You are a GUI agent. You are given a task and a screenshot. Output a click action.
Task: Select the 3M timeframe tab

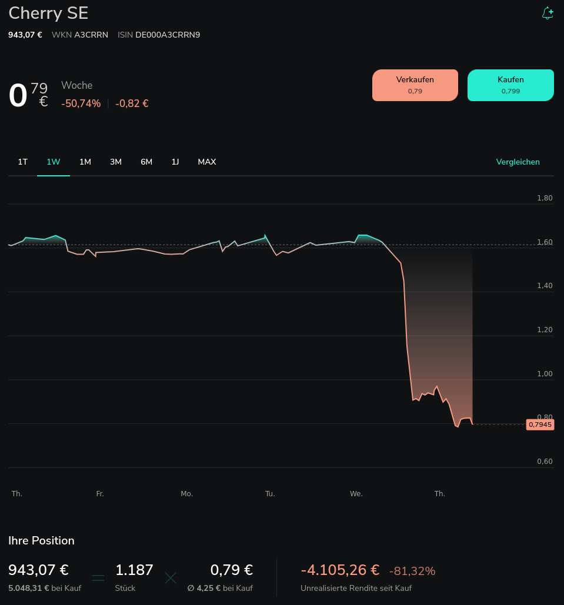[x=116, y=162]
